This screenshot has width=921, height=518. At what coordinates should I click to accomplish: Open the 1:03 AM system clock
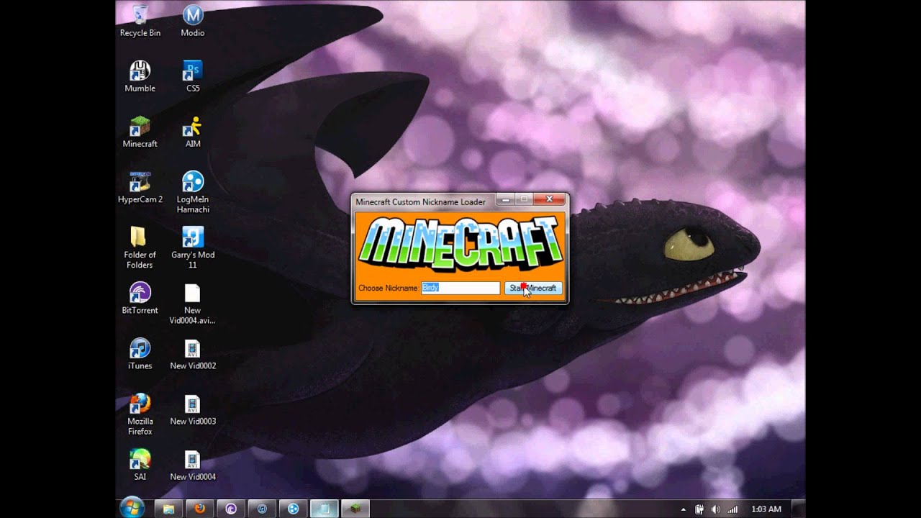click(766, 509)
